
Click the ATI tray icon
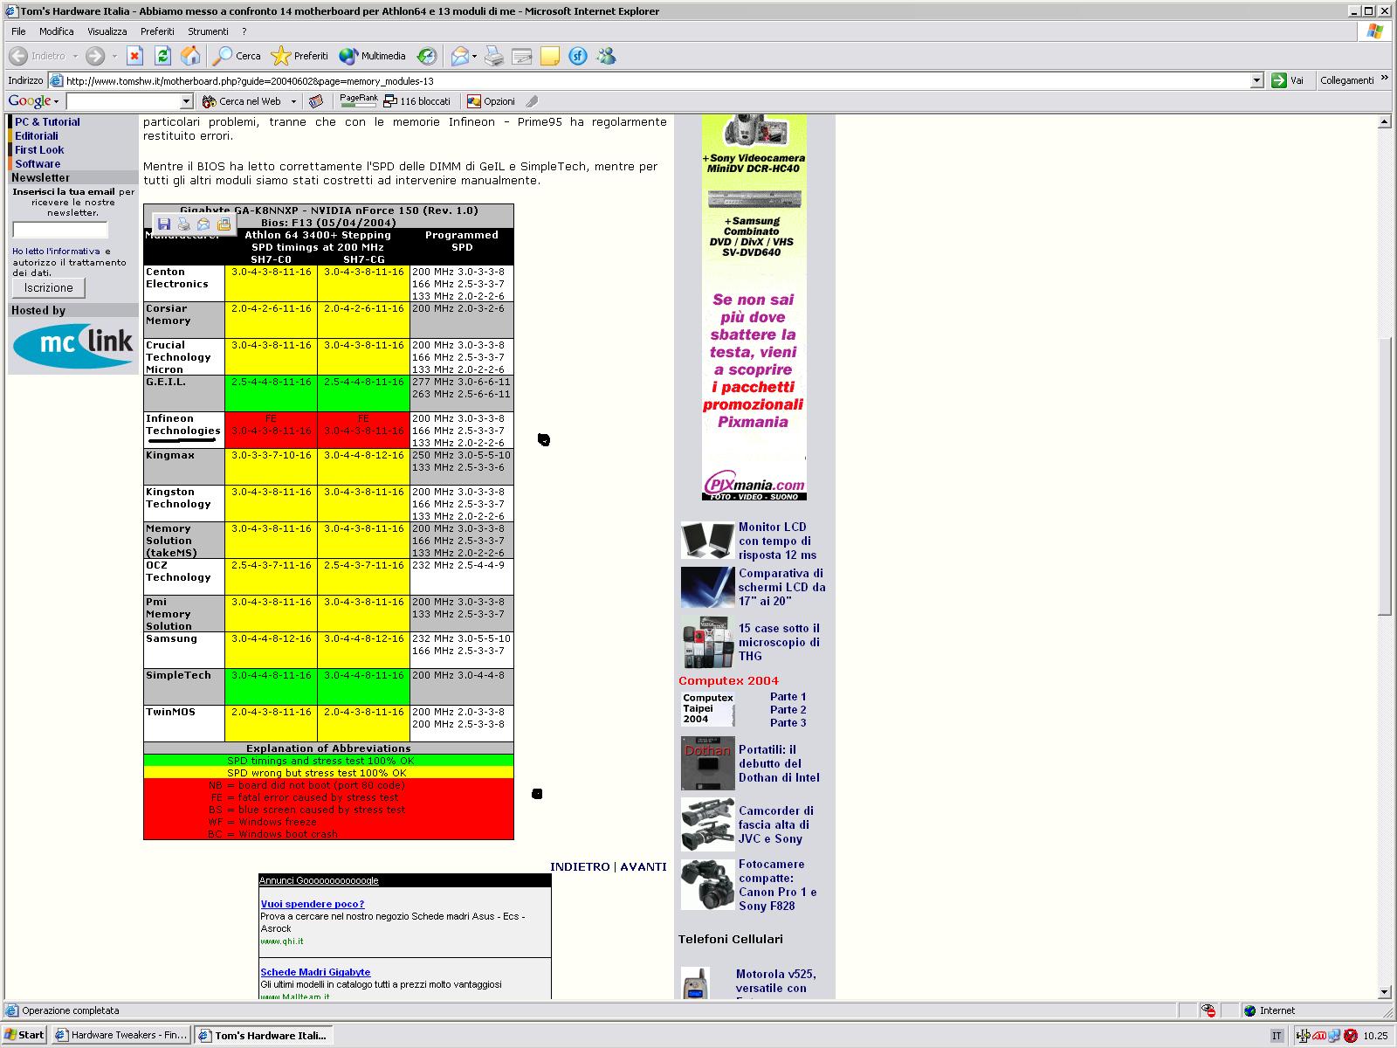tap(1318, 1036)
